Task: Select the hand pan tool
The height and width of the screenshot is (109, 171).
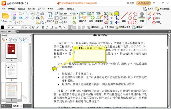Action: coord(38,14)
